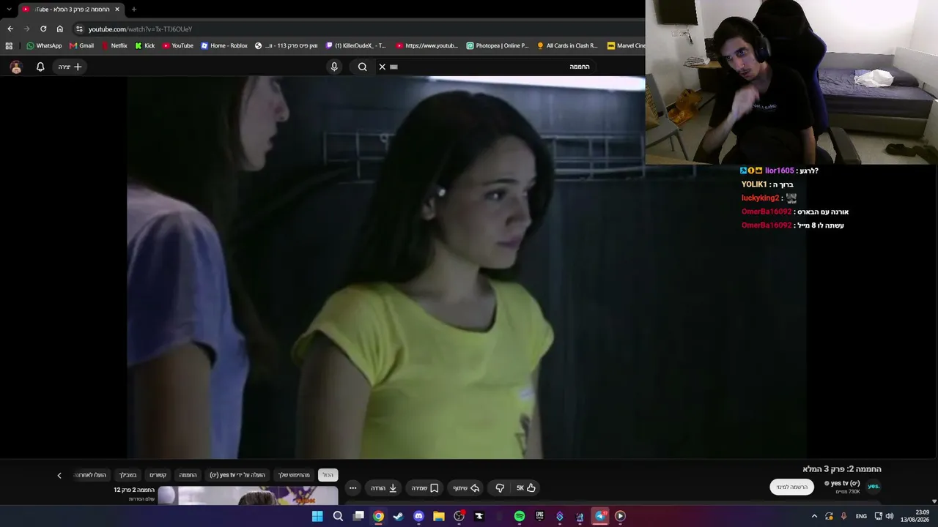Go back with the browser back arrow
The image size is (938, 527).
10,29
